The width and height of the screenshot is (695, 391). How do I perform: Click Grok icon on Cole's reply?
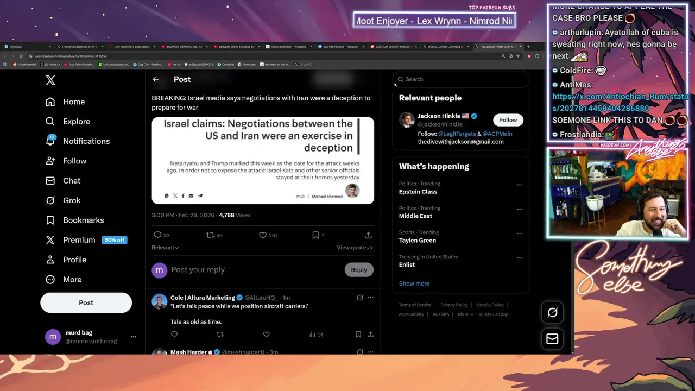click(x=359, y=298)
